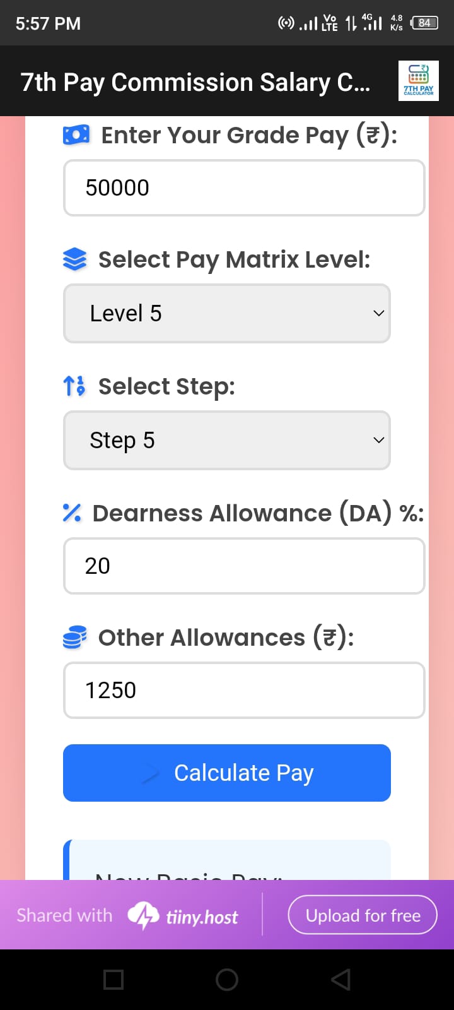Expand the Step 5 selection dropdown
The image size is (454, 1010).
(x=227, y=440)
